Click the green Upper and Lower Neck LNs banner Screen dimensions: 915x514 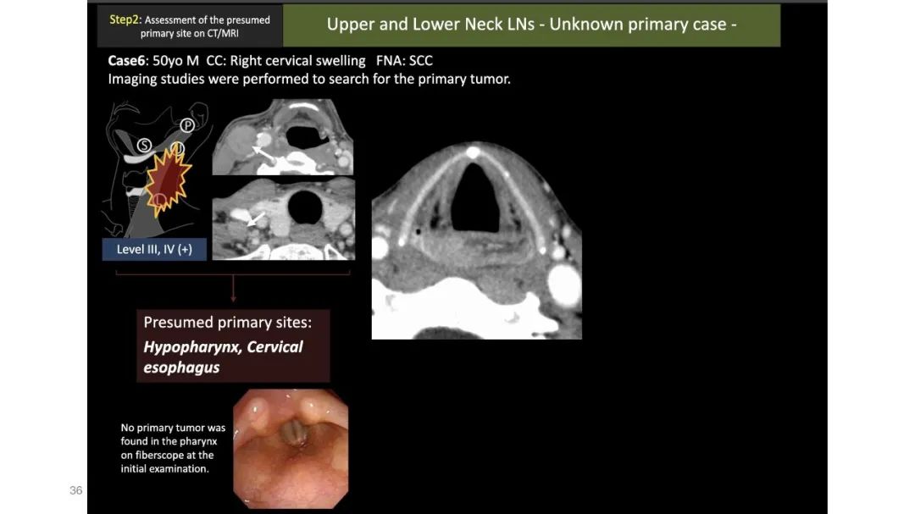pyautogui.click(x=531, y=25)
